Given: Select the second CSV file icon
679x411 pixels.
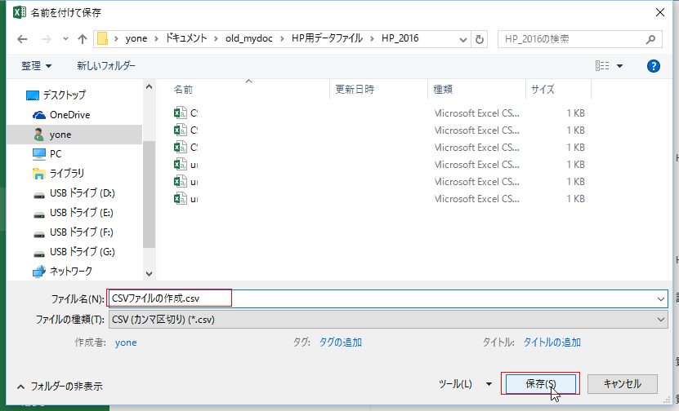Looking at the screenshot, I should tap(180, 130).
